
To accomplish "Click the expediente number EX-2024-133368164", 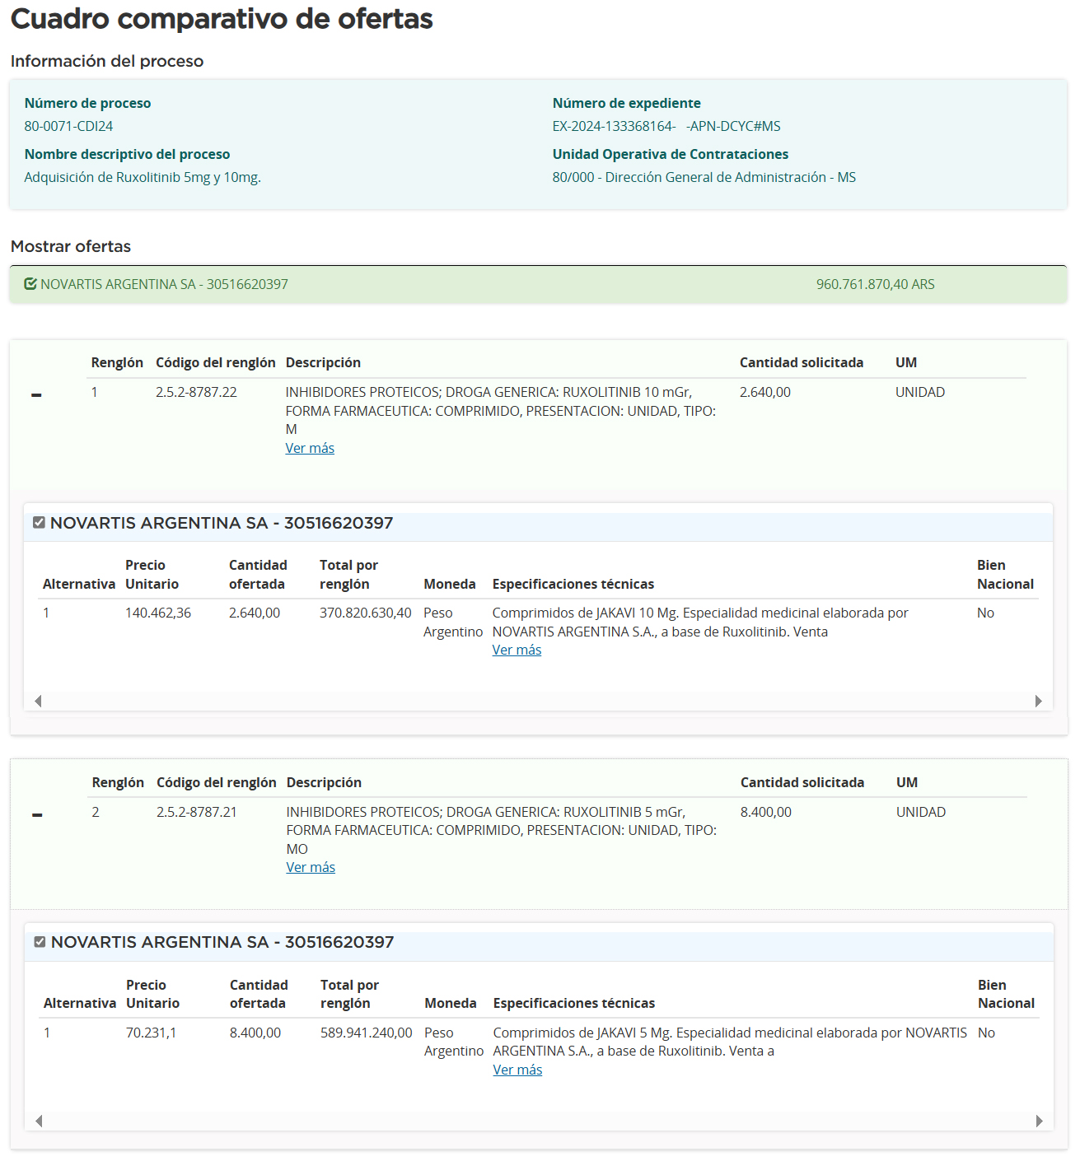I will [x=614, y=126].
